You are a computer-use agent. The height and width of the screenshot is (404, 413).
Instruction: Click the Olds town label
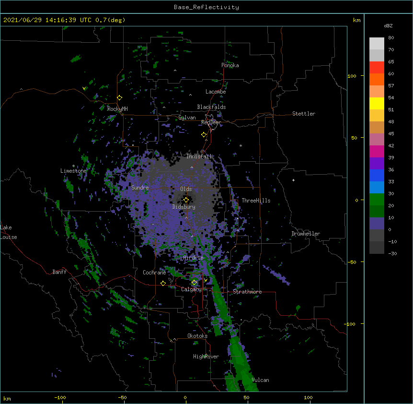tap(186, 189)
